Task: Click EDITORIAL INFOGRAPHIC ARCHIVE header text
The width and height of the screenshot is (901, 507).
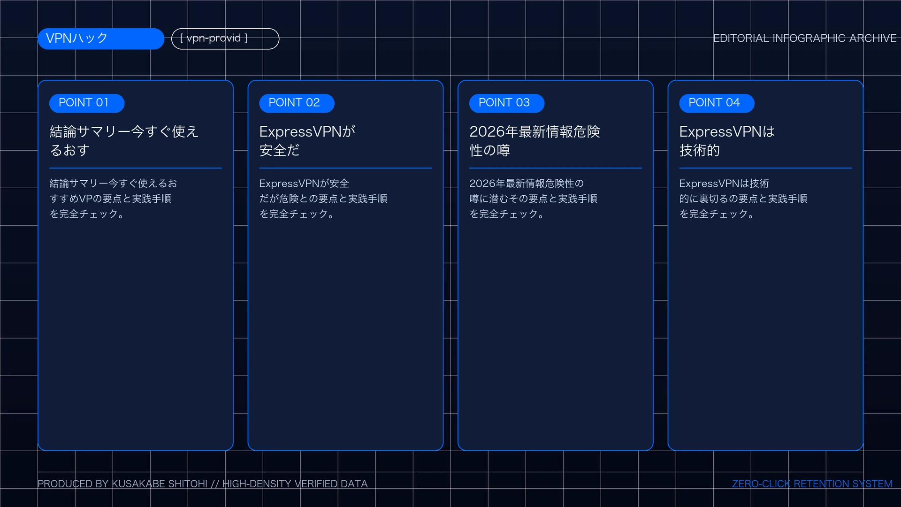Action: click(x=805, y=38)
